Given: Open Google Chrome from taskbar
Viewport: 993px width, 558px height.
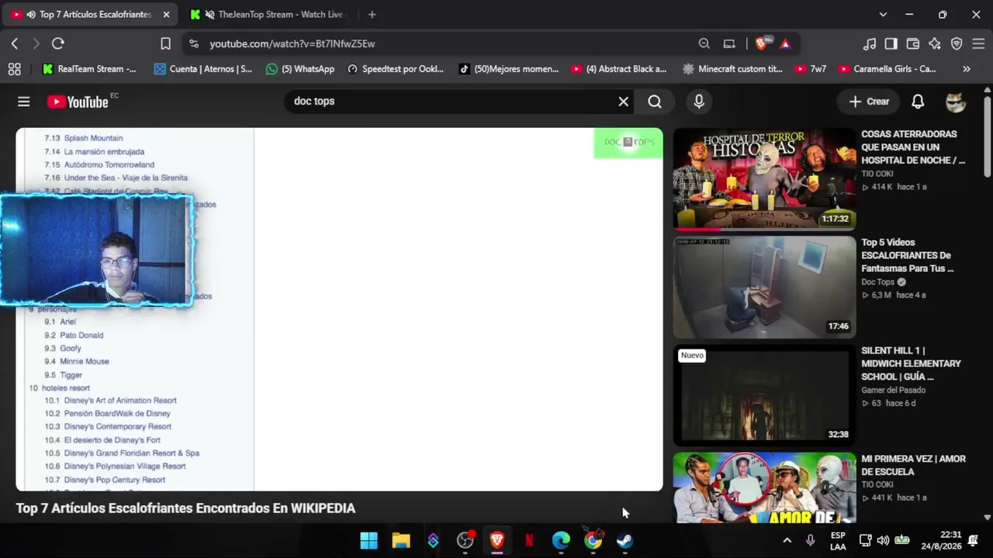Looking at the screenshot, I should click(593, 540).
